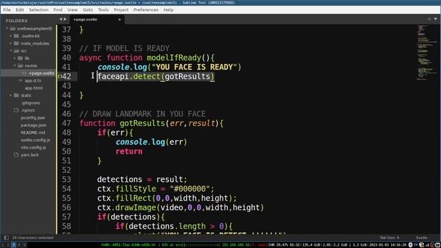Go to previous tab using left arrow

pos(61,19)
